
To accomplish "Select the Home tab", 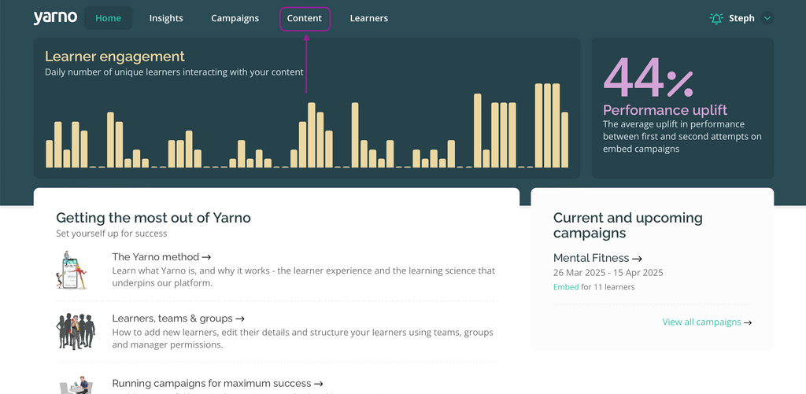I will tap(109, 19).
